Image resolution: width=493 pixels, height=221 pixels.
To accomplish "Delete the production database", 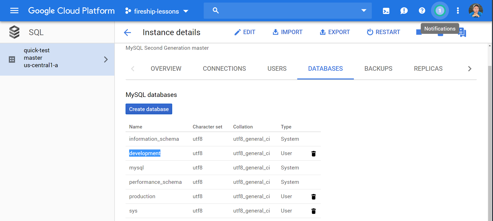I will (313, 197).
